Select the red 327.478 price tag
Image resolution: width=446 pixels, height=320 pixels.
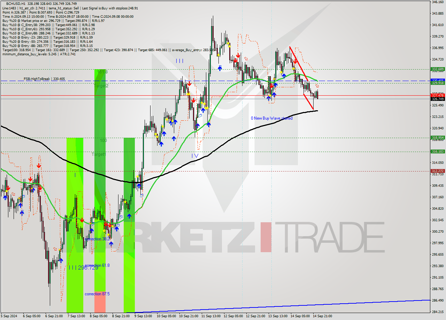pos(438,95)
